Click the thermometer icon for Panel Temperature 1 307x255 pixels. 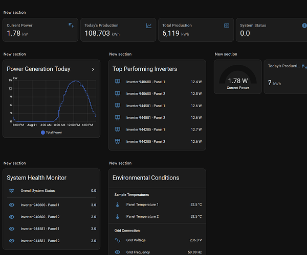tap(117, 205)
